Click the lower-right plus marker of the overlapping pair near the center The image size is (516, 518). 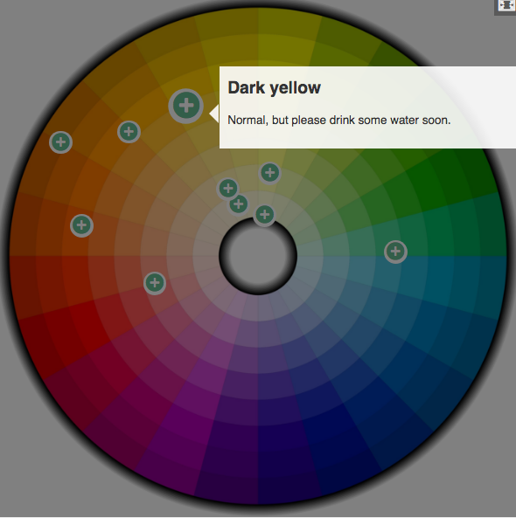point(239,204)
